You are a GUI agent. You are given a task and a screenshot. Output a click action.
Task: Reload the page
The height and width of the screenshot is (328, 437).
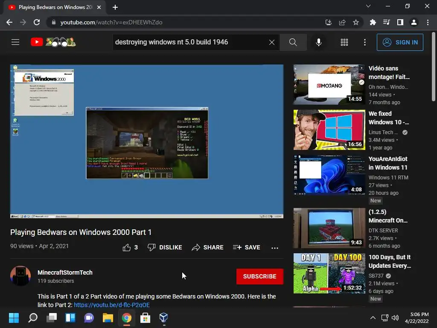pyautogui.click(x=37, y=22)
